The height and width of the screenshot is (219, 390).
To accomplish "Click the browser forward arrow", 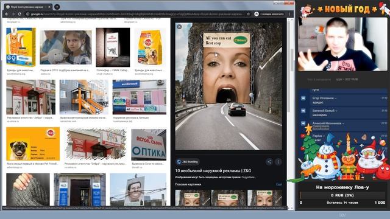I will click(x=13, y=14).
